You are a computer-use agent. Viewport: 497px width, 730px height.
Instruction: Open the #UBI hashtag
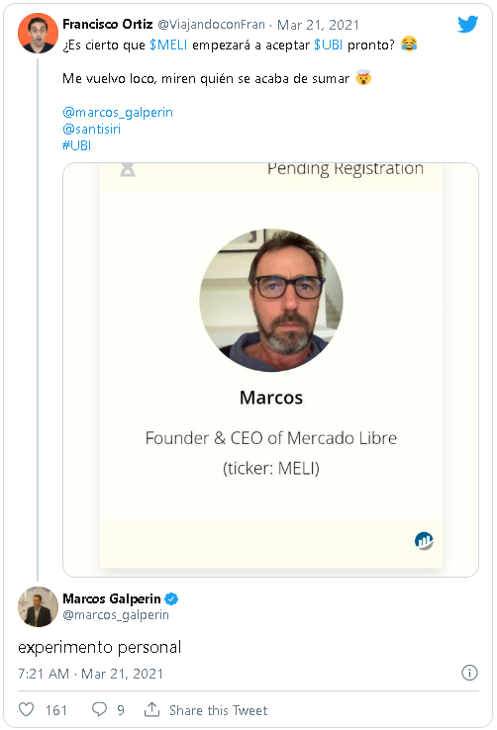pos(77,145)
